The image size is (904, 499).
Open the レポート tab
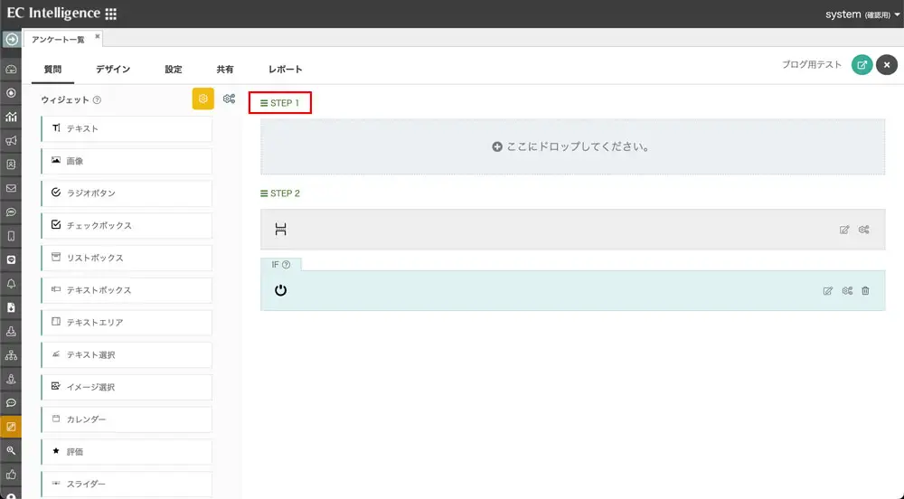pos(285,70)
